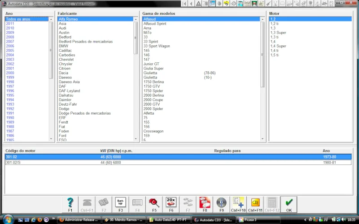This screenshot has height=224, width=359.
Task: Select 'Todos os anos' in the Ano list
Action: point(26,19)
